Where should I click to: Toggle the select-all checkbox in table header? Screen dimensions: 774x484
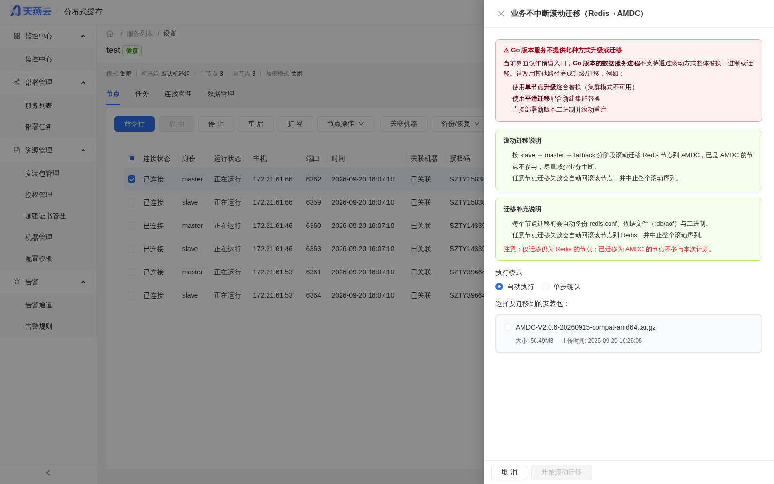point(132,158)
